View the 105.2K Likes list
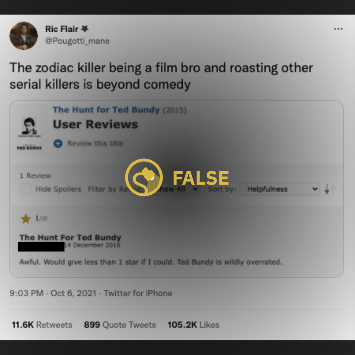355x355 pixels. coord(193,325)
